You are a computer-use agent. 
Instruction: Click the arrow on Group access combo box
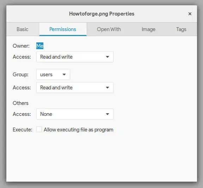tap(107, 88)
